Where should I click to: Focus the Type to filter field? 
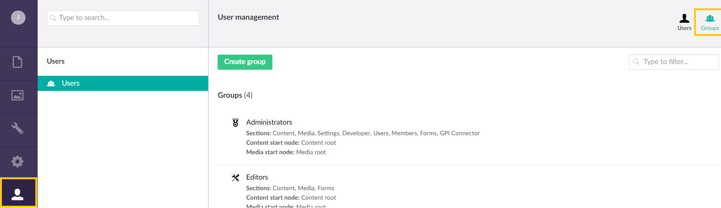(674, 62)
